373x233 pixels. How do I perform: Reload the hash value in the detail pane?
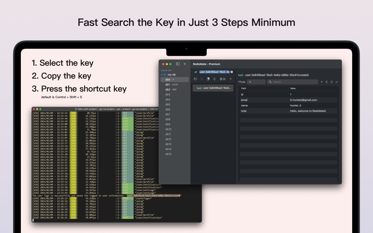[x=327, y=82]
